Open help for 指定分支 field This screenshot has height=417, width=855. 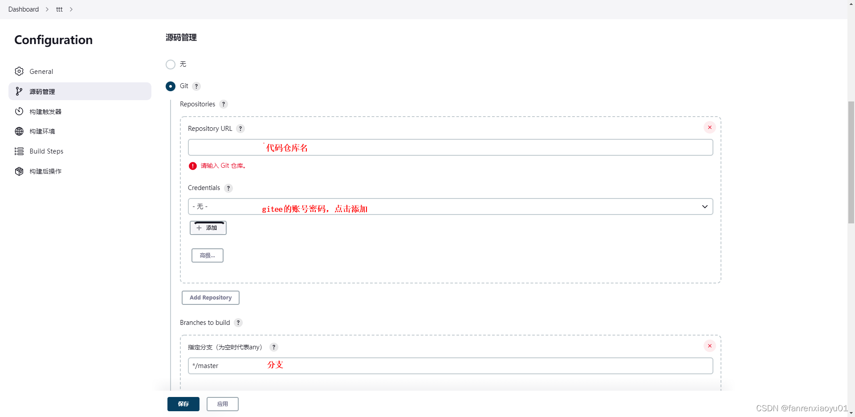(274, 347)
